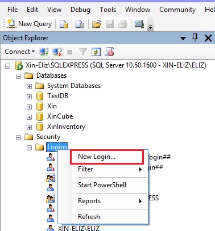The width and height of the screenshot is (215, 231).
Task: Select the TestDB database
Action: click(x=57, y=96)
